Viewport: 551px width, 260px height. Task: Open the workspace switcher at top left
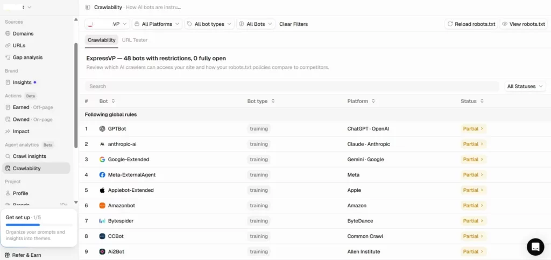[x=18, y=7]
